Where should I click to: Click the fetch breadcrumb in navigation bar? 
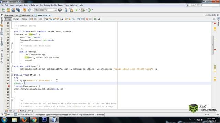click(x=21, y=111)
